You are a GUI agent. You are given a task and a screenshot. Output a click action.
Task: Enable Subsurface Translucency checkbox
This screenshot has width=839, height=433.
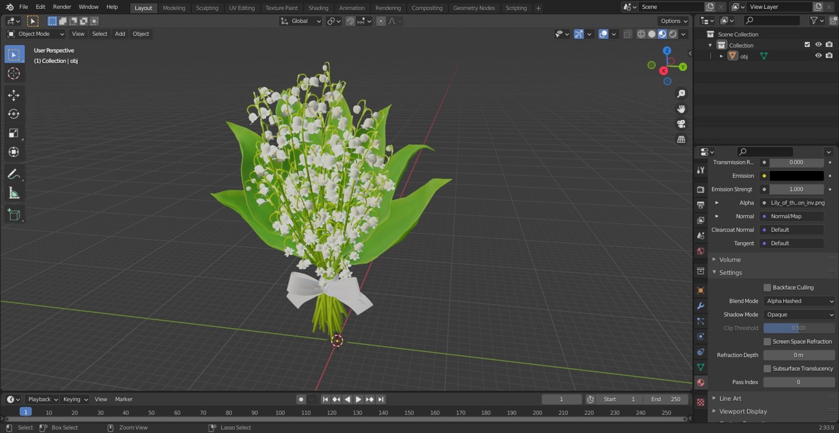[767, 369]
